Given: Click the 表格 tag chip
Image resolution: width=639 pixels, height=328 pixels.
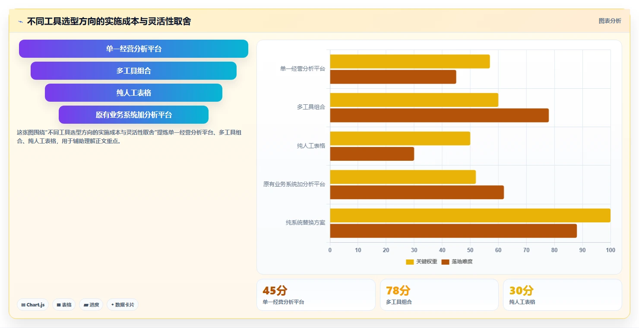Looking at the screenshot, I should tap(64, 305).
